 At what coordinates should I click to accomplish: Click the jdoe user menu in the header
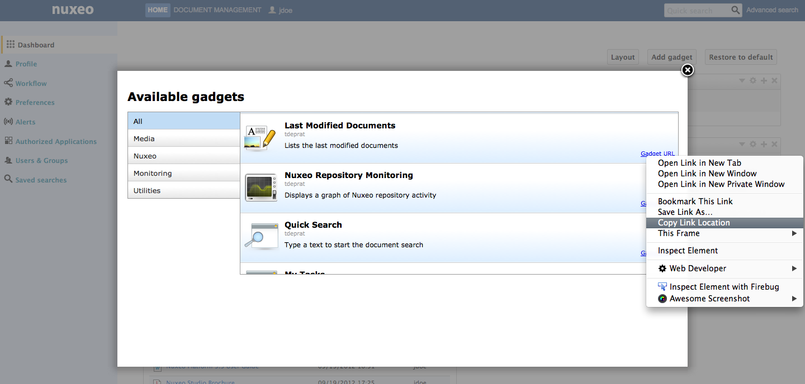click(x=281, y=10)
